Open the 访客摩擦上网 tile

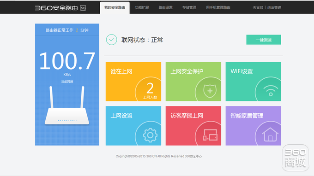[193, 126]
